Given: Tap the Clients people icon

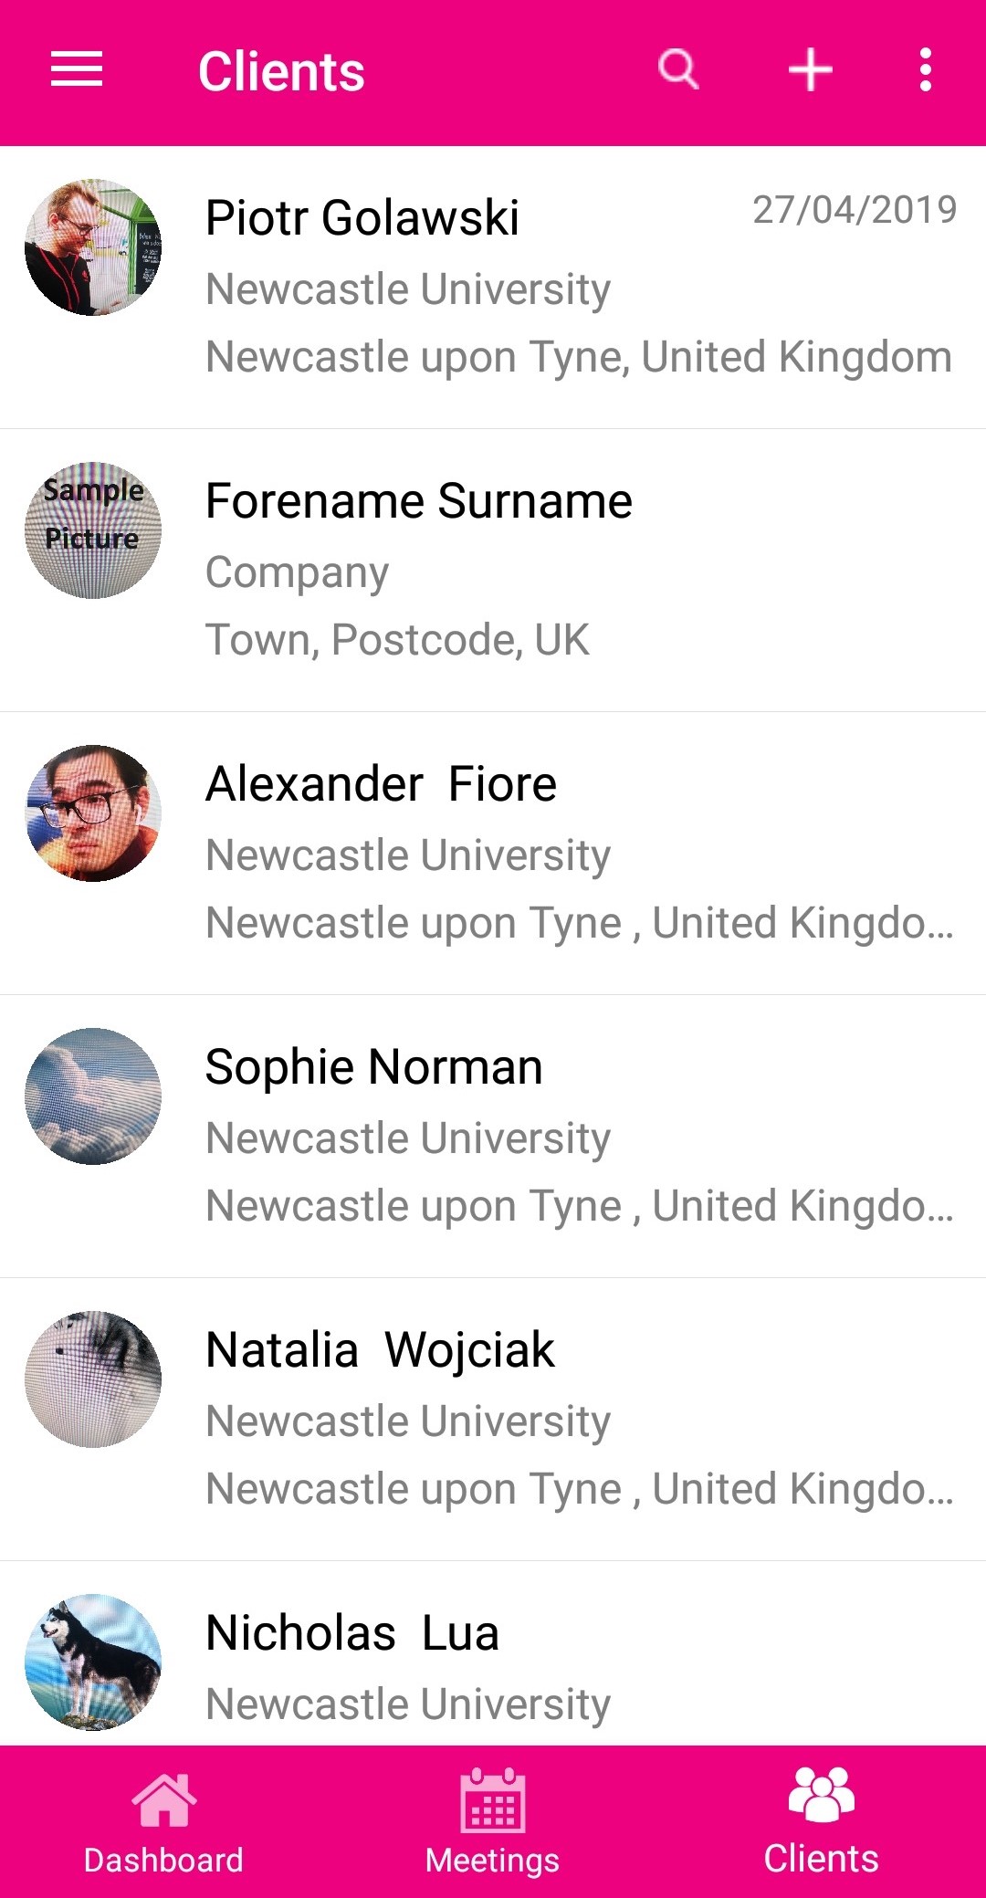Looking at the screenshot, I should click(821, 1794).
